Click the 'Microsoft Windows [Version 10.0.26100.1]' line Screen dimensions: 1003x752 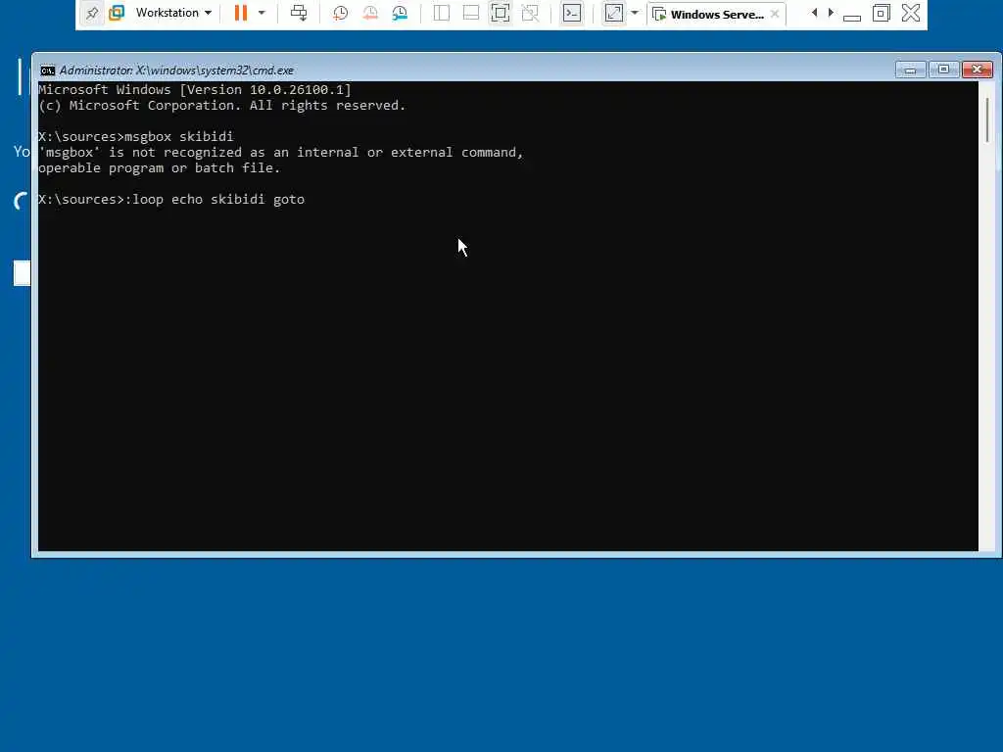pyautogui.click(x=195, y=89)
